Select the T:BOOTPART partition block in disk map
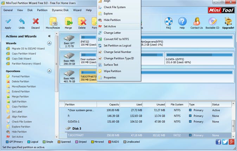This screenshot has height=151, width=237. 88,76
